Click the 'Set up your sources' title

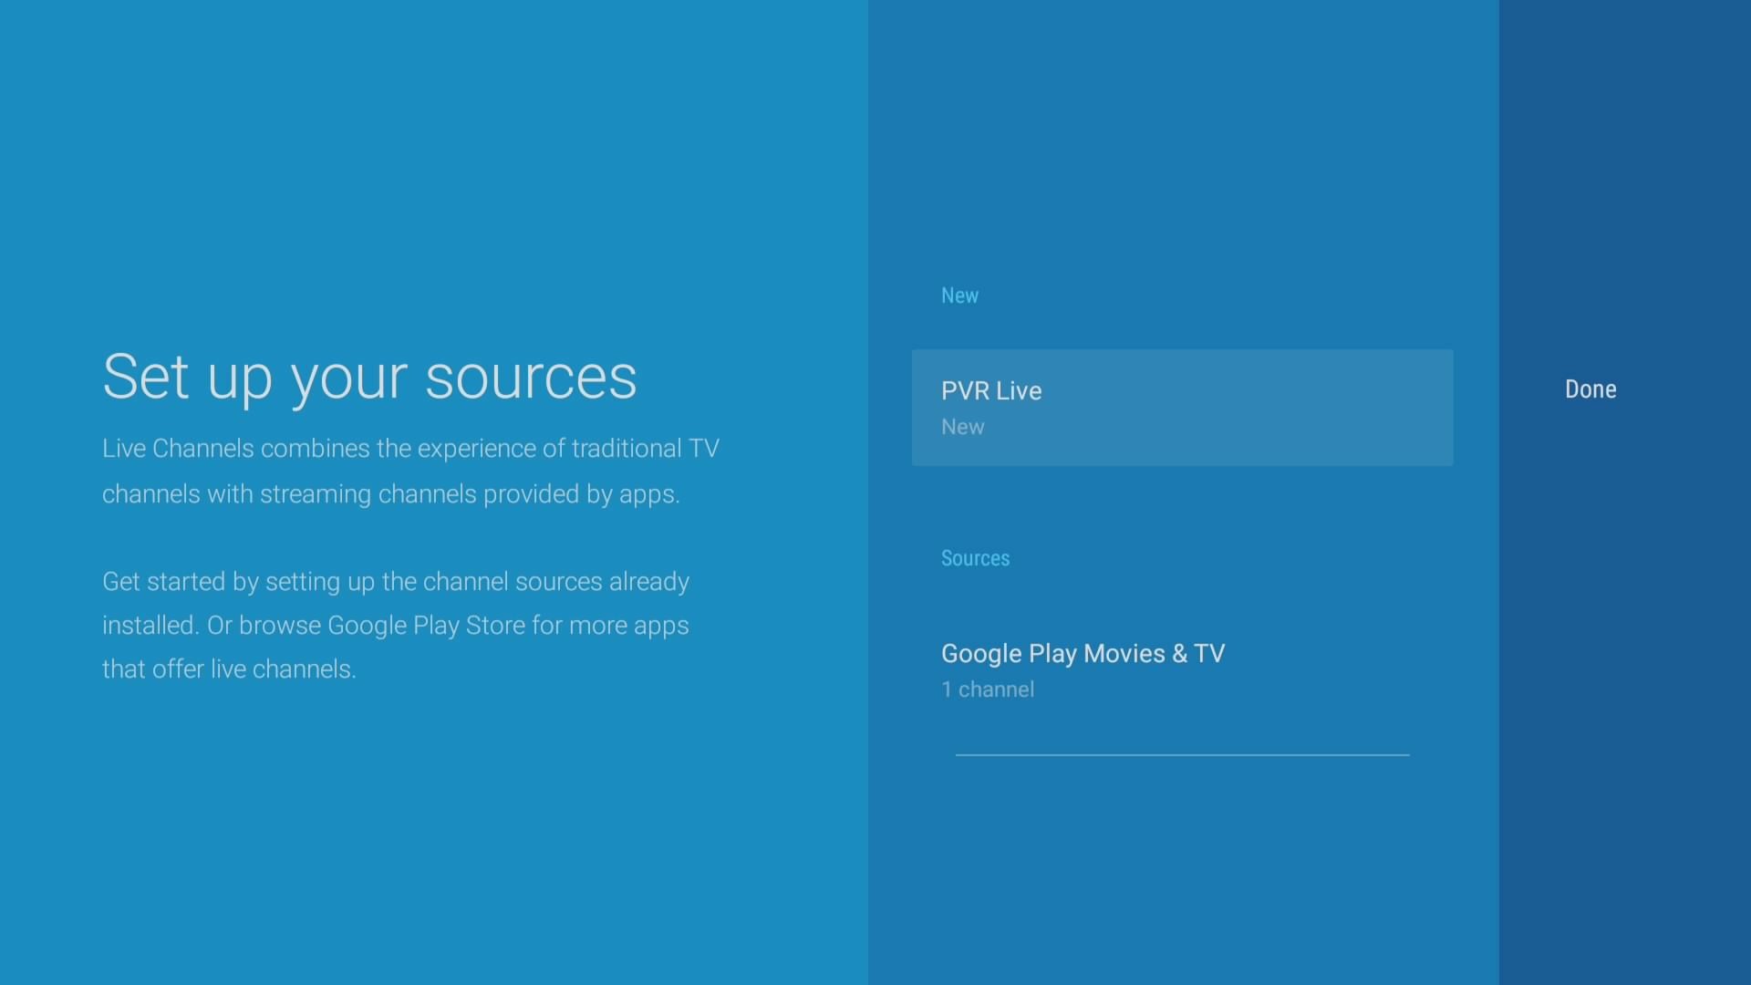click(369, 377)
